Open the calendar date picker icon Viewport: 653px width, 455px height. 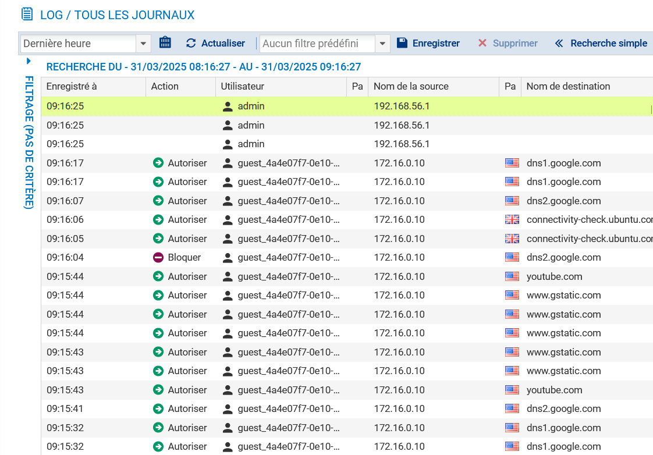165,43
